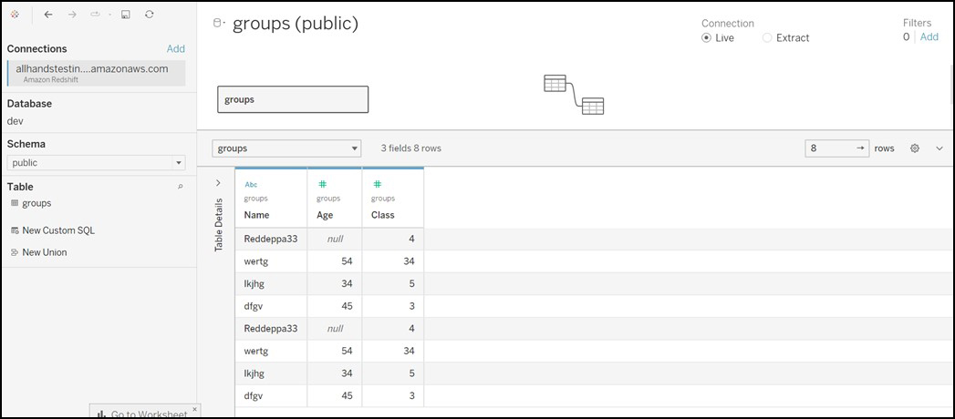The height and width of the screenshot is (419, 955).
Task: Click the number type icon on Age column
Action: tap(321, 184)
